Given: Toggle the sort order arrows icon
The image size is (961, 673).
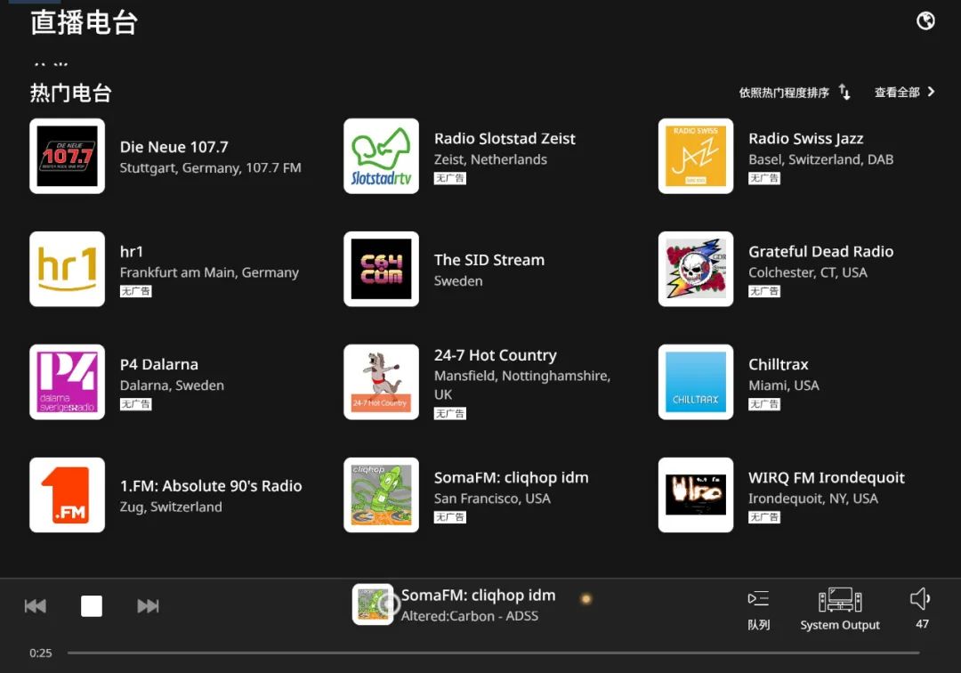Looking at the screenshot, I should click(x=844, y=93).
